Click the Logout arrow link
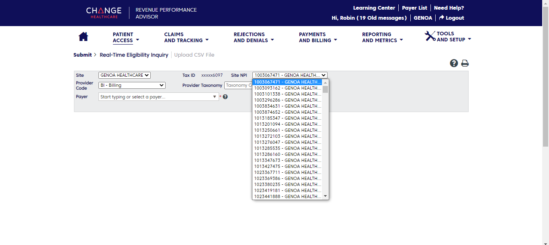Screen dimensions: 549x245 (x=451, y=18)
